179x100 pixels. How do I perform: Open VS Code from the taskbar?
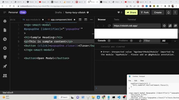pyautogui.click(x=119, y=97)
